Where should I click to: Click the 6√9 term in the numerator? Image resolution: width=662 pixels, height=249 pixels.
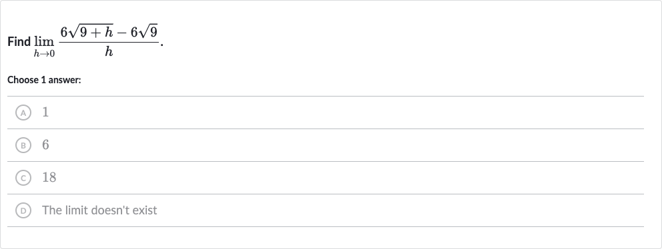pos(144,31)
